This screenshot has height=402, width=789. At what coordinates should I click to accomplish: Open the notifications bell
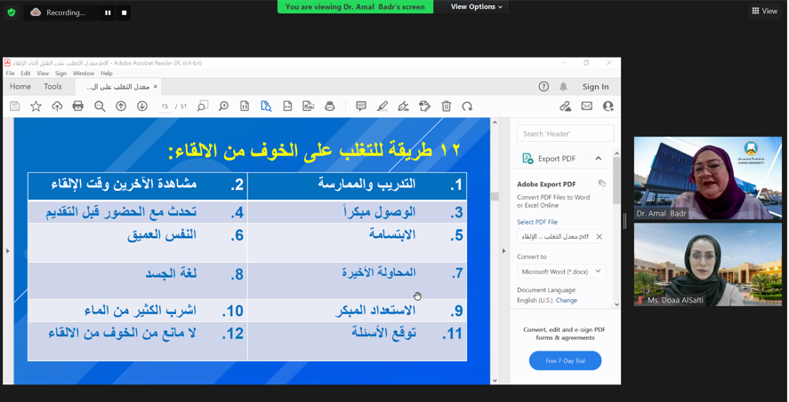tap(563, 87)
